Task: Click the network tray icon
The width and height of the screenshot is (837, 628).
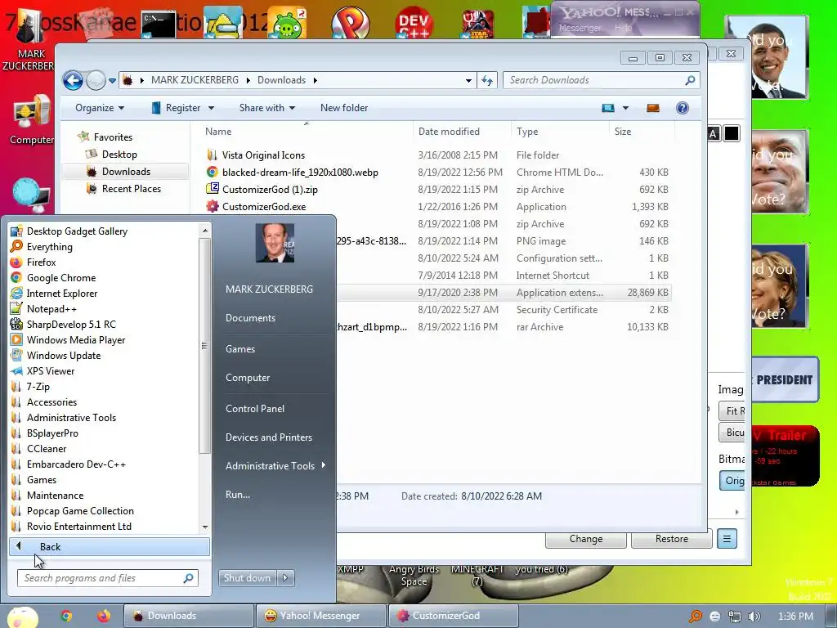Action: tap(735, 617)
